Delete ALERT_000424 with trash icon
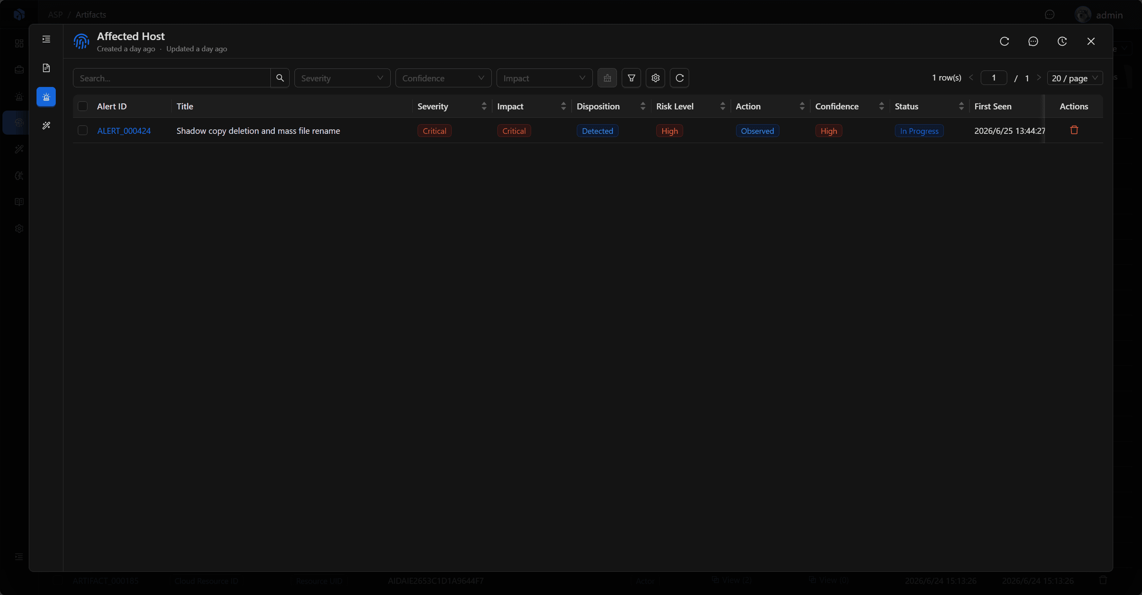 (1074, 130)
